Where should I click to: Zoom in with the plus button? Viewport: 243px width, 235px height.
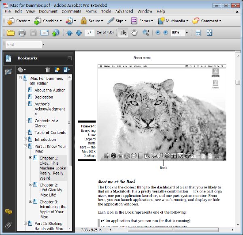click(x=166, y=33)
